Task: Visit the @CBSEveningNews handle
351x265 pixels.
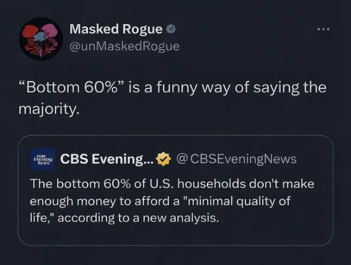Action: pos(236,159)
